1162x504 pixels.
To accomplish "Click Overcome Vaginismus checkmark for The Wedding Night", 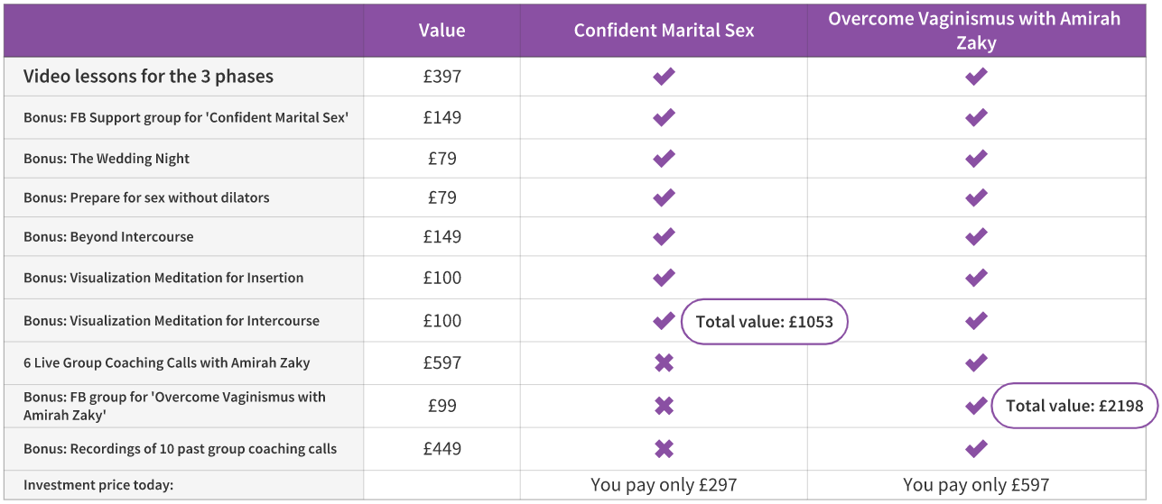I will tap(976, 159).
